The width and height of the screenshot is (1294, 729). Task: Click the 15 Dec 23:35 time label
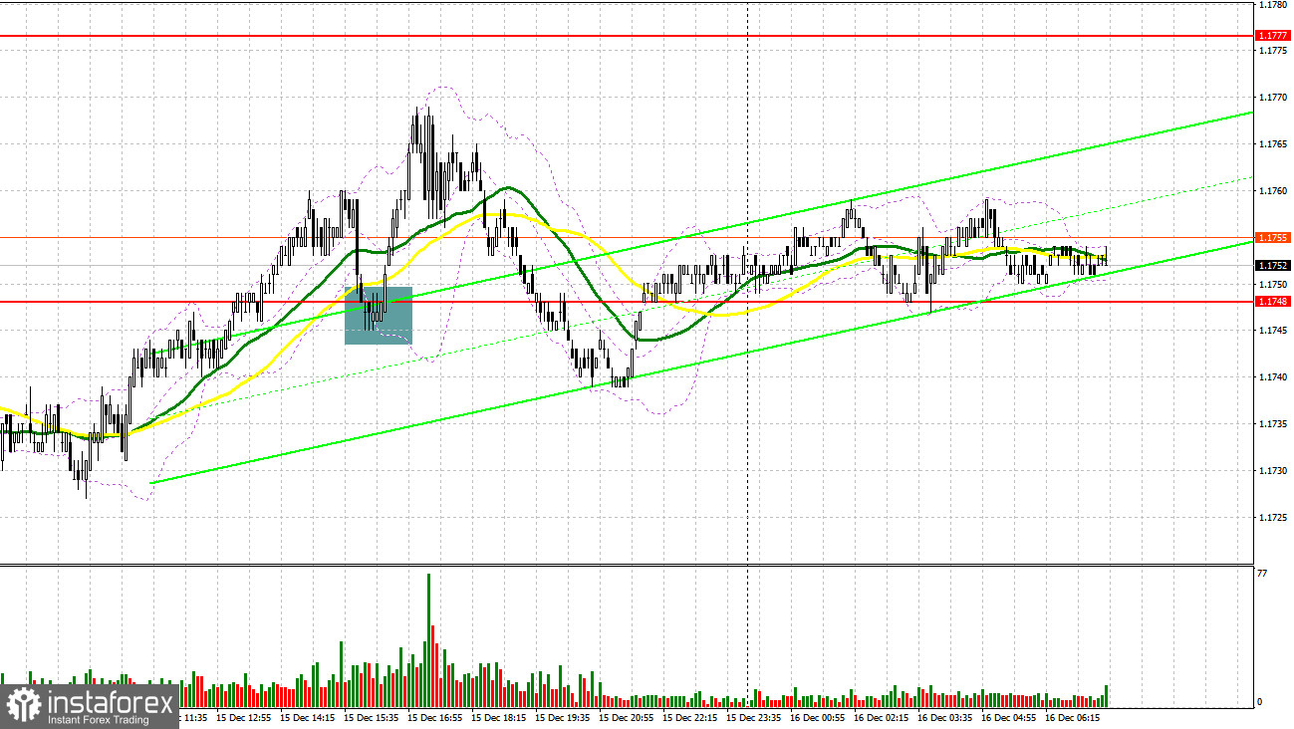752,717
